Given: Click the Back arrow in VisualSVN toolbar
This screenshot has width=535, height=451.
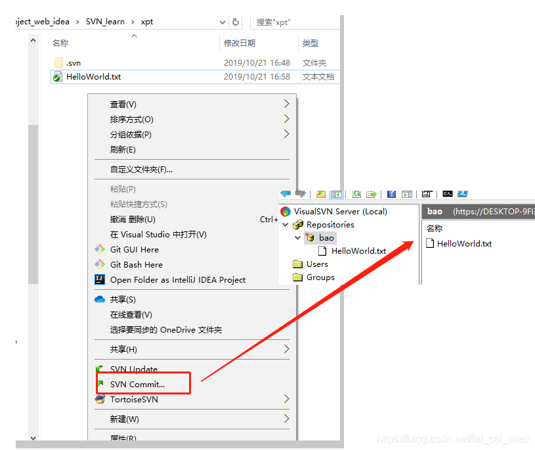Looking at the screenshot, I should tap(286, 194).
